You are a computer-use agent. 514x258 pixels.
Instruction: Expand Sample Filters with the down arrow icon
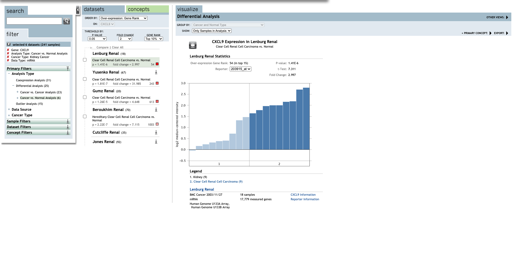68,121
